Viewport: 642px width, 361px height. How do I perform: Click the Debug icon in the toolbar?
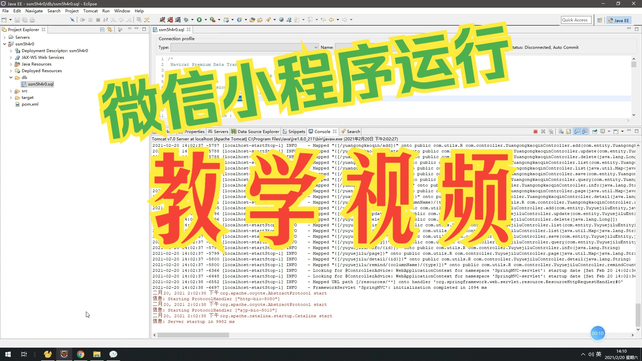pyautogui.click(x=186, y=20)
